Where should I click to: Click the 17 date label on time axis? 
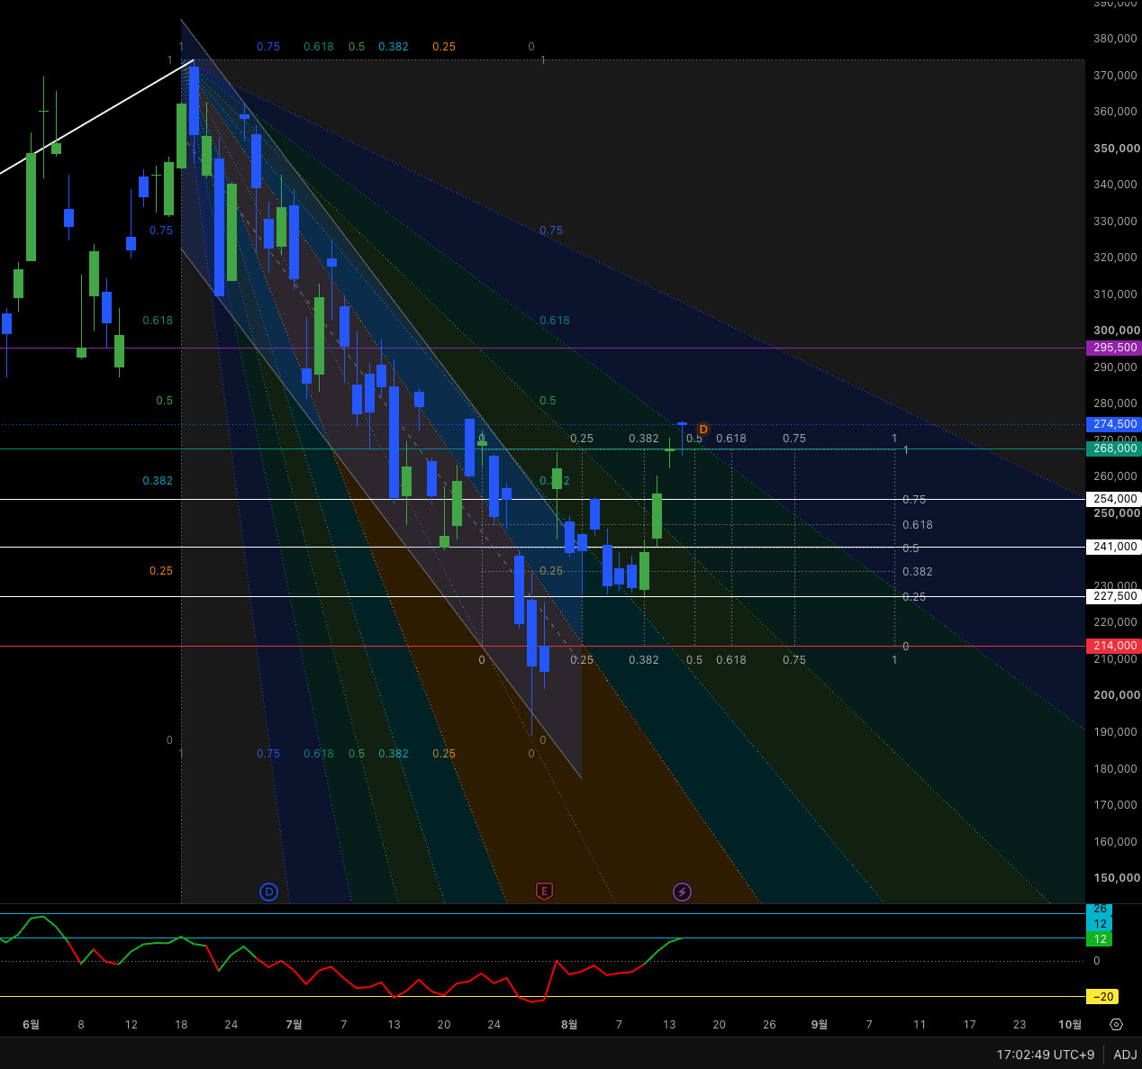(969, 1024)
